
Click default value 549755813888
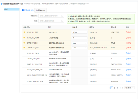(x=116, y=64)
